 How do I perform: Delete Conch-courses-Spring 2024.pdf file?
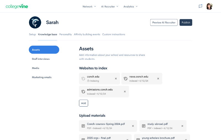pyautogui.click(x=133, y=126)
